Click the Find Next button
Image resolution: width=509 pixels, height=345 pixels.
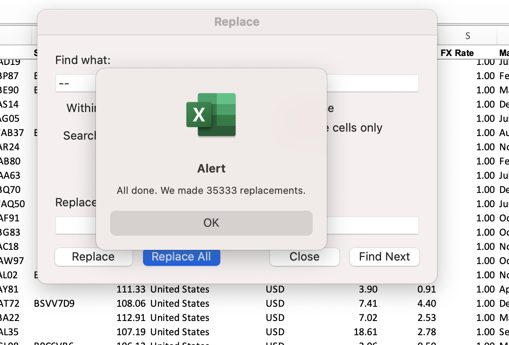384,257
